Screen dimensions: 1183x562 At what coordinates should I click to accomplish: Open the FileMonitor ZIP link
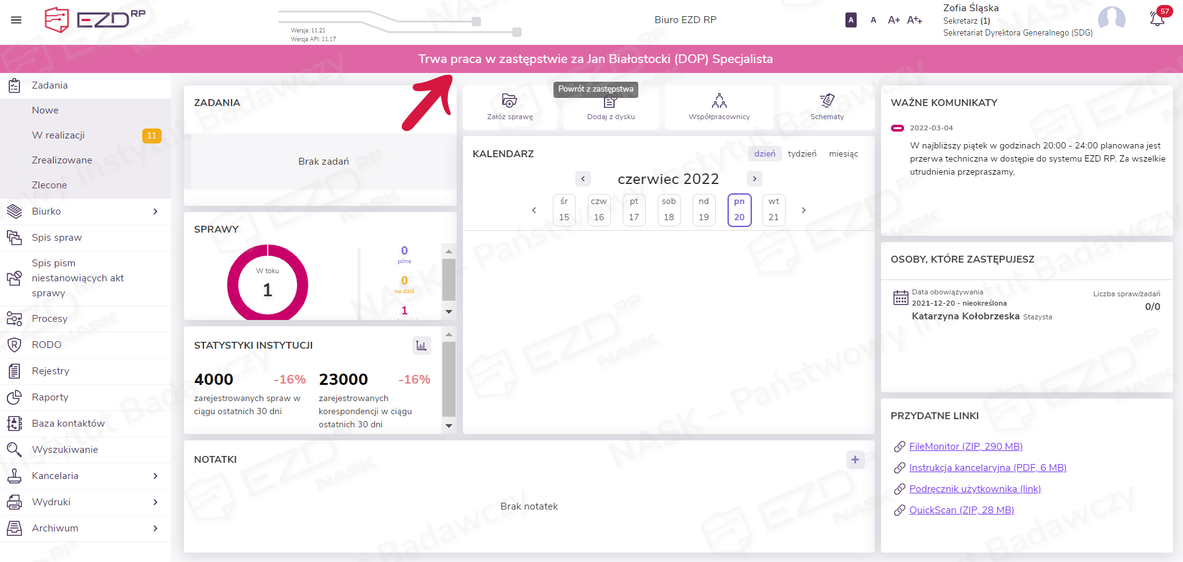click(965, 447)
